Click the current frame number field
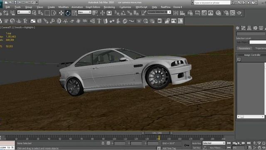 click(238, 148)
